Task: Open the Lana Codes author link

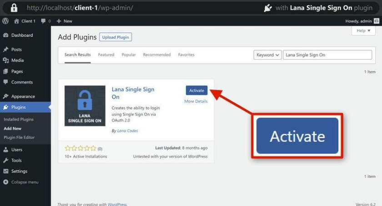Action: (127, 131)
